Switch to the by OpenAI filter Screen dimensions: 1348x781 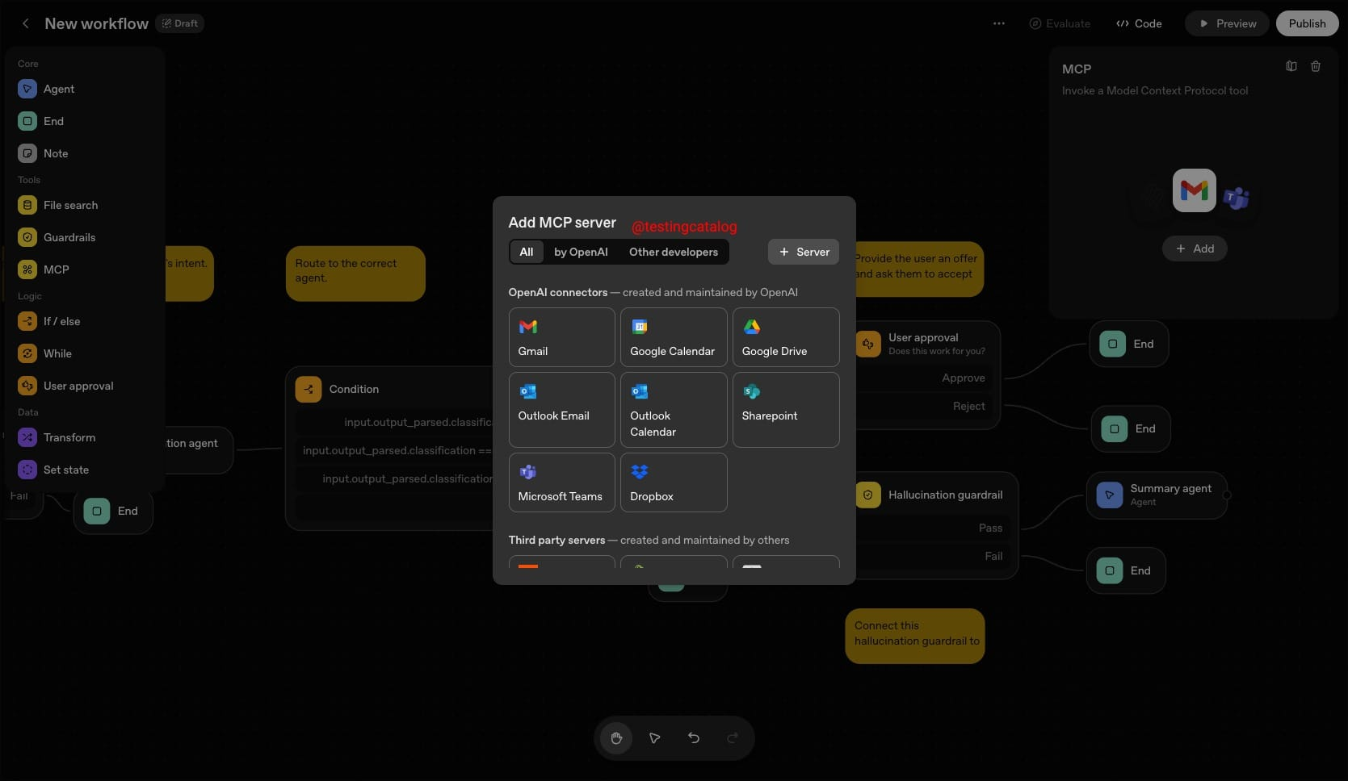tap(581, 252)
